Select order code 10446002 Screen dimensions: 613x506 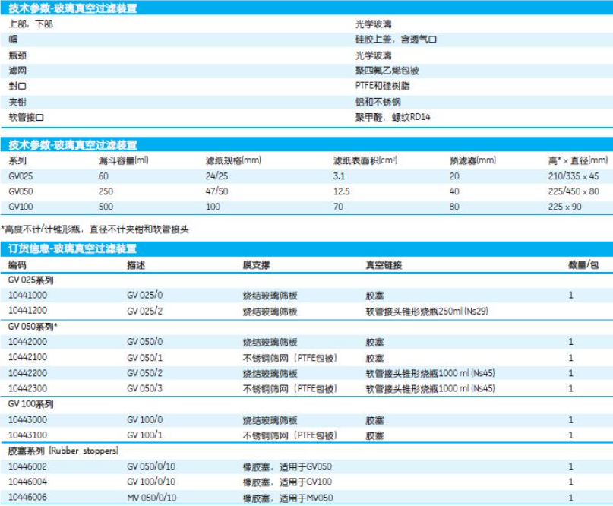28,466
